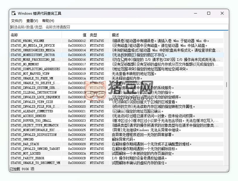Open the 文件(F) menu
Viewport: 238px width, 181px height.
[17, 21]
